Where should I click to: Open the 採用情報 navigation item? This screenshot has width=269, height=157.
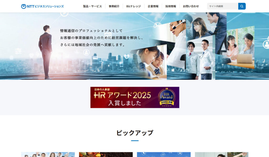point(171,6)
